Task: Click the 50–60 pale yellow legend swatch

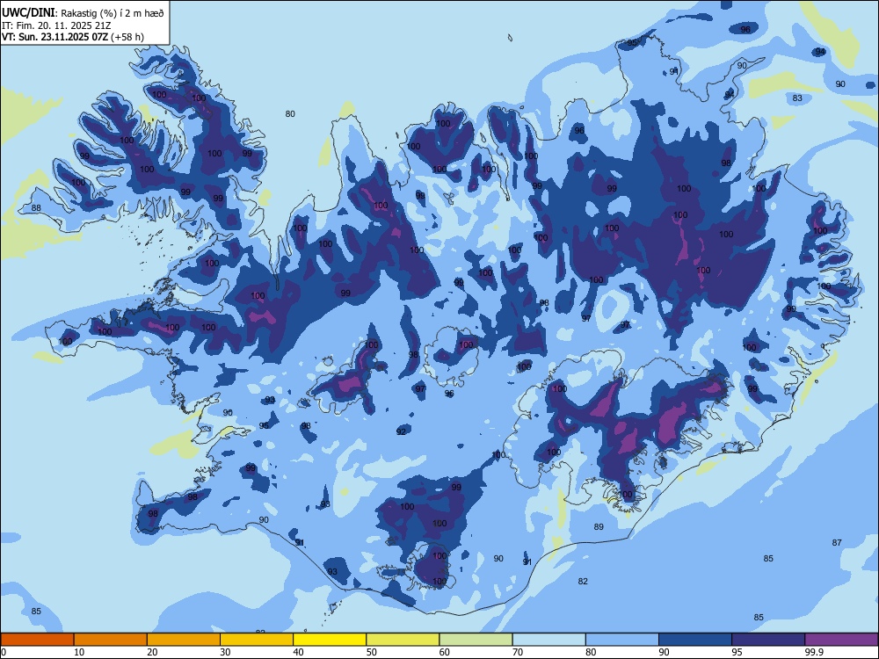Action: [x=403, y=640]
